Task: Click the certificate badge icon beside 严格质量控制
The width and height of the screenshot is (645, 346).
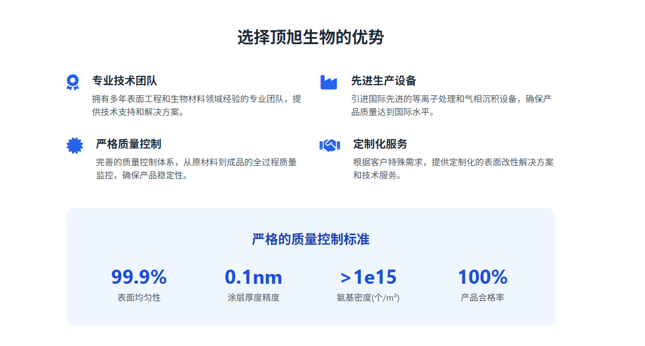Action: (74, 145)
